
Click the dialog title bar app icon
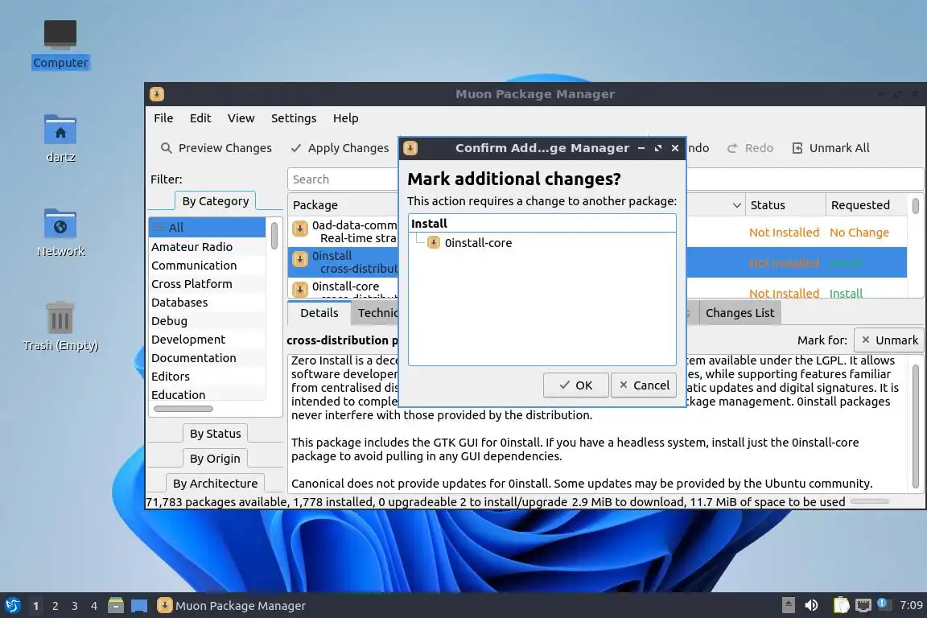pos(410,148)
